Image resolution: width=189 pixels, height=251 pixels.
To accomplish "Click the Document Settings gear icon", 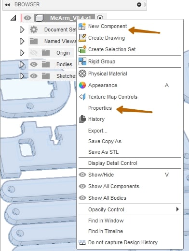I will pyautogui.click(x=34, y=30).
